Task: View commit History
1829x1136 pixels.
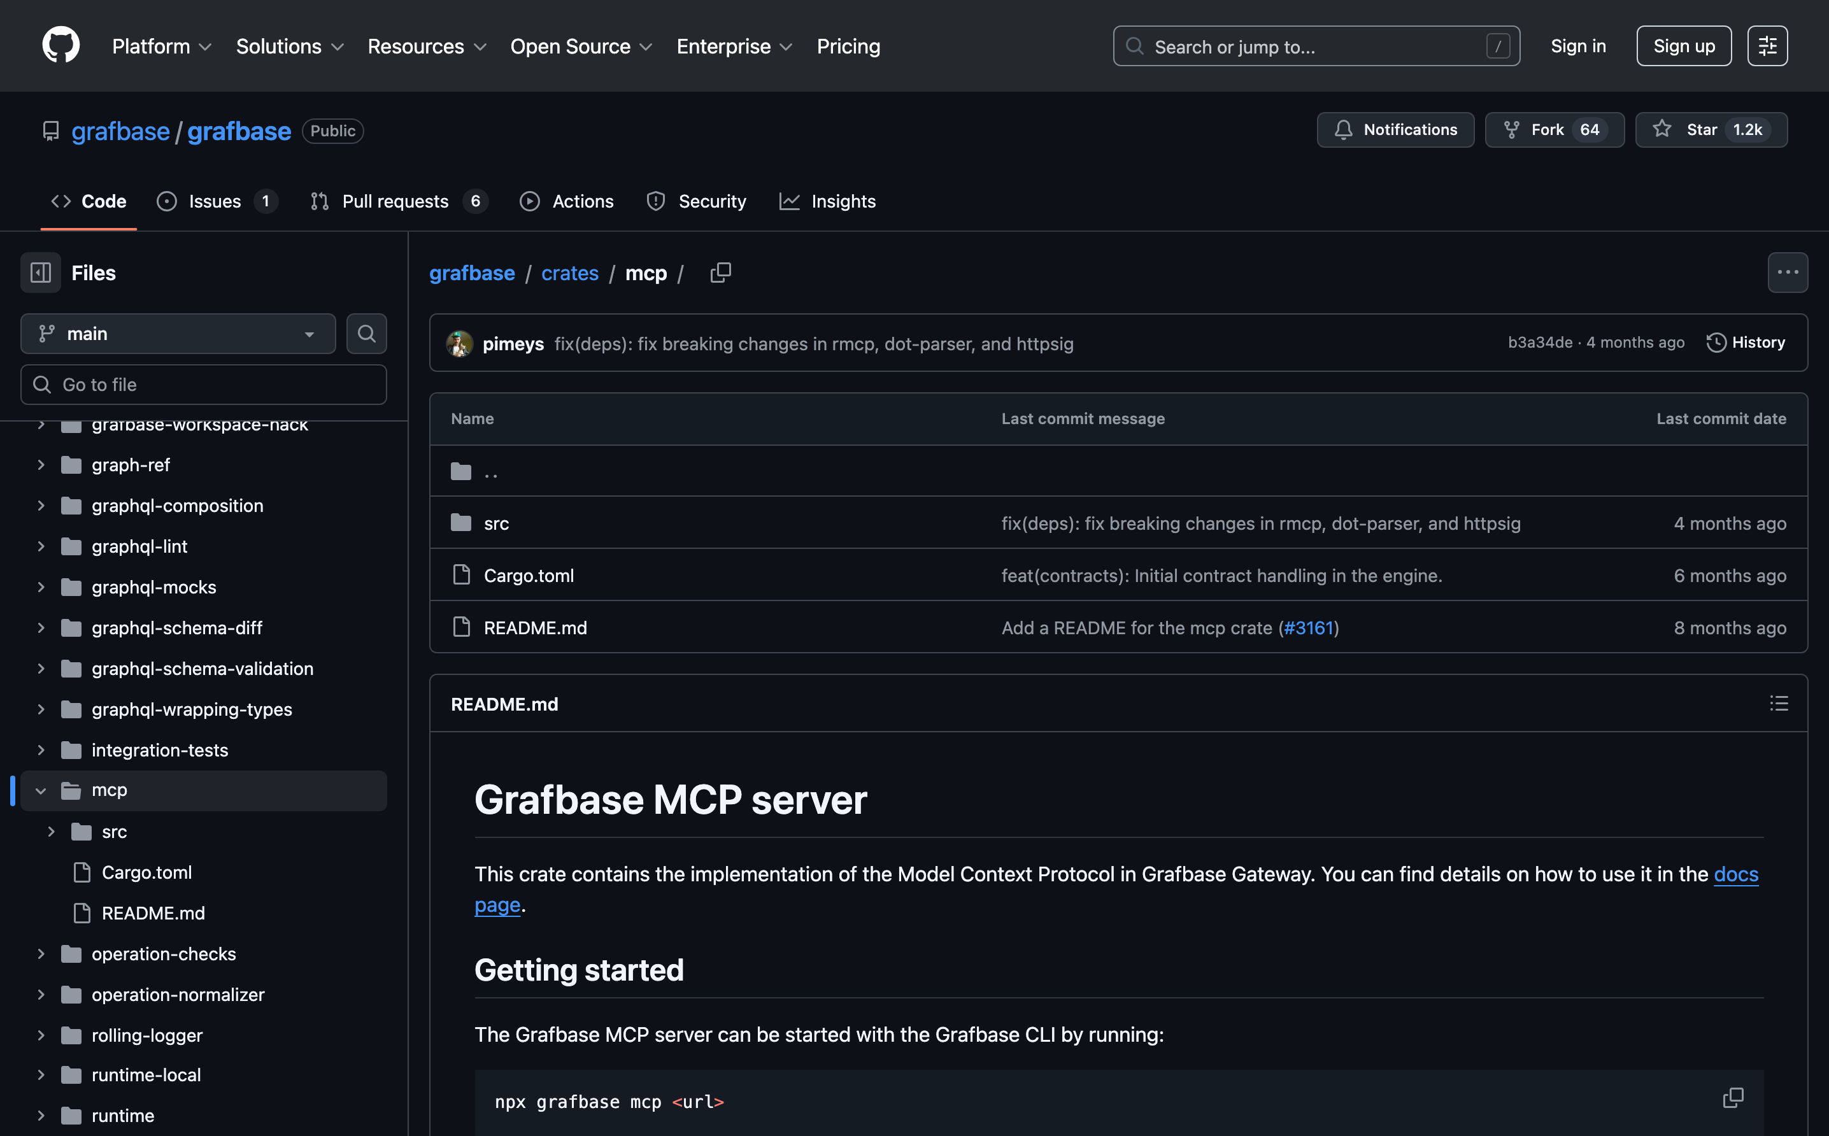Action: (1745, 343)
